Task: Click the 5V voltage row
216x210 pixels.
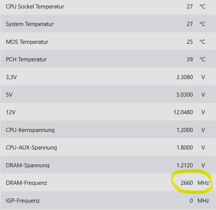Action: click(108, 94)
